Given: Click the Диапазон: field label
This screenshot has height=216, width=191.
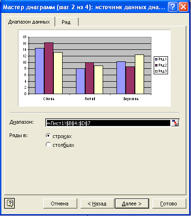Looking at the screenshot, I should [22, 122].
